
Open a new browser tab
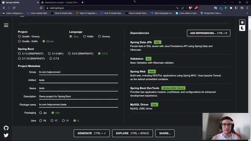click(82, 2)
